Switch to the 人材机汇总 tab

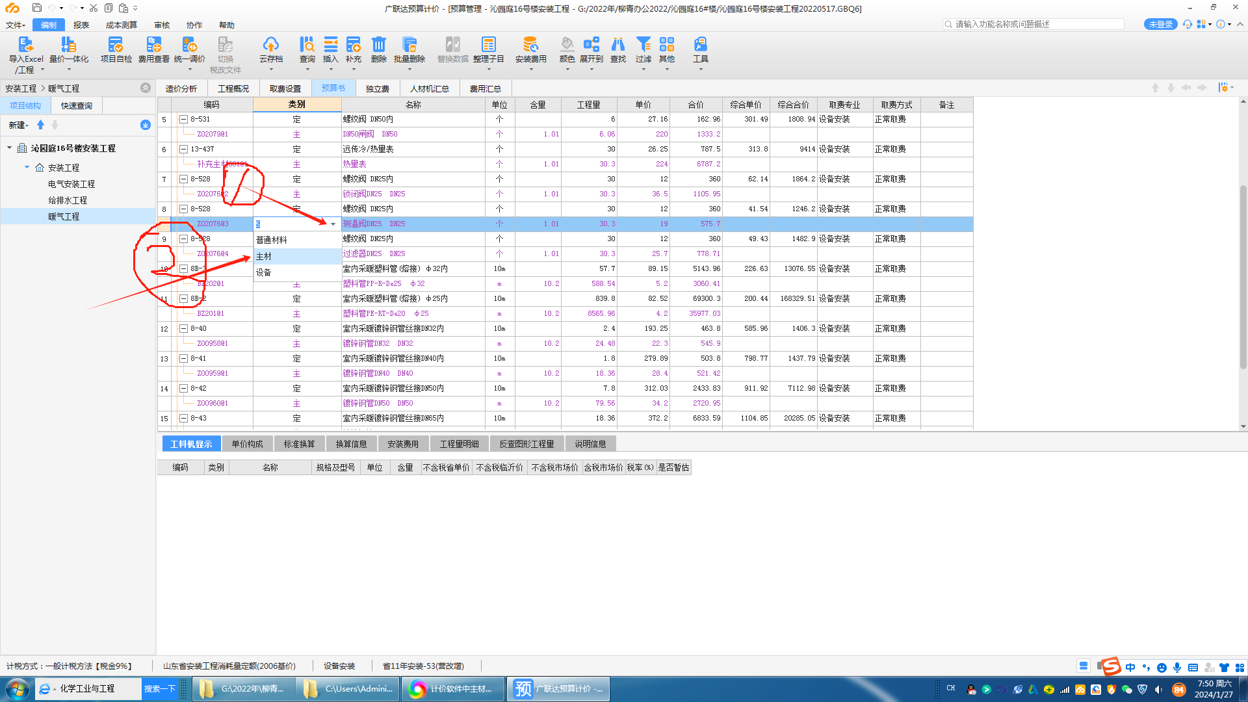(x=429, y=88)
